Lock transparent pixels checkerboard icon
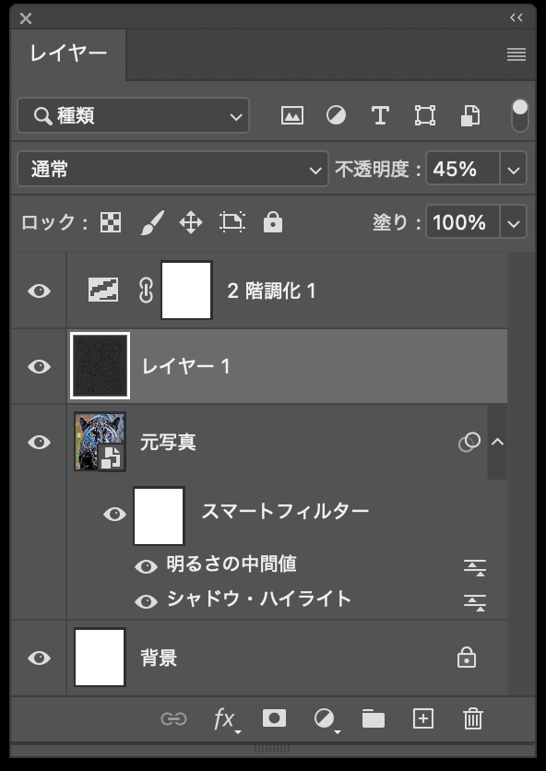 111,222
